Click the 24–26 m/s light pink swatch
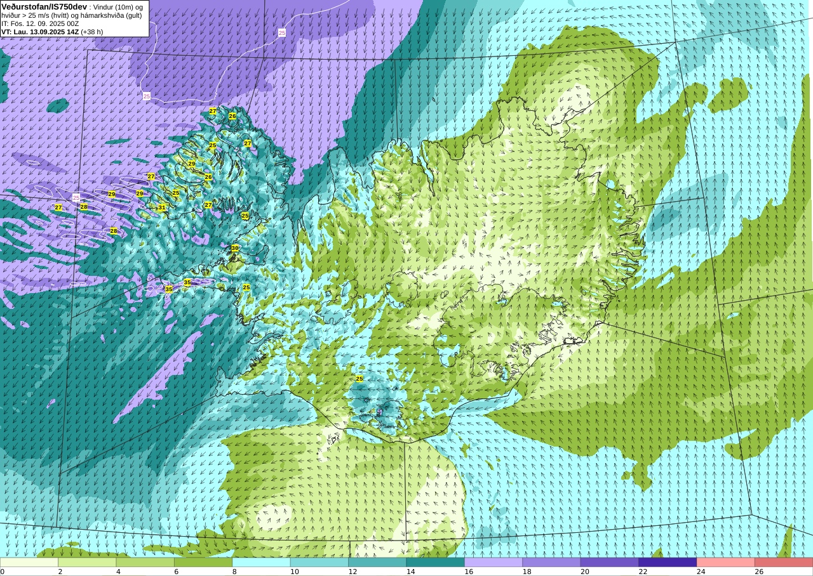 pyautogui.click(x=726, y=562)
